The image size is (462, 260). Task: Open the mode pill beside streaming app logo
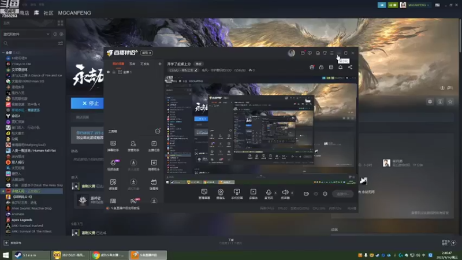[147, 53]
